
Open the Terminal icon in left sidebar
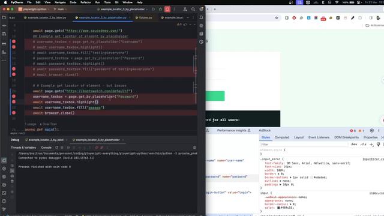click(x=4, y=193)
